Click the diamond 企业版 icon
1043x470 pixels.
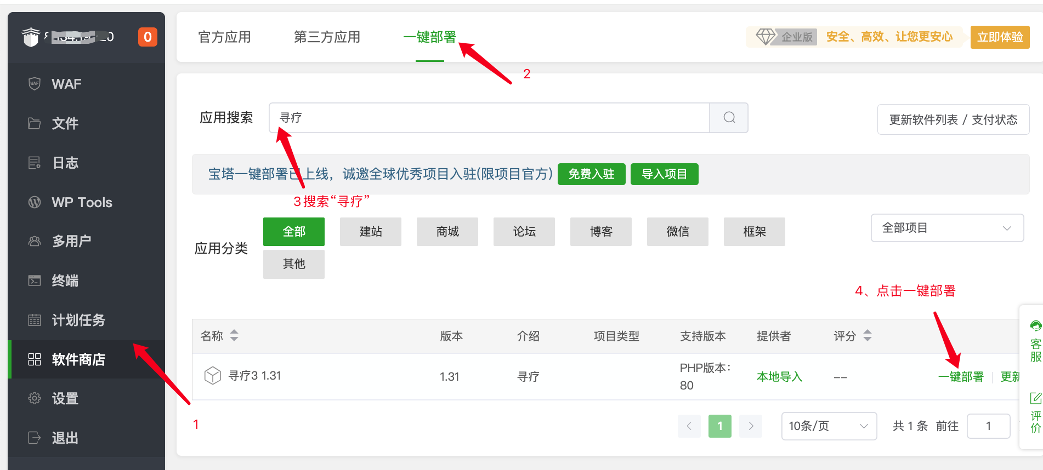pos(766,37)
